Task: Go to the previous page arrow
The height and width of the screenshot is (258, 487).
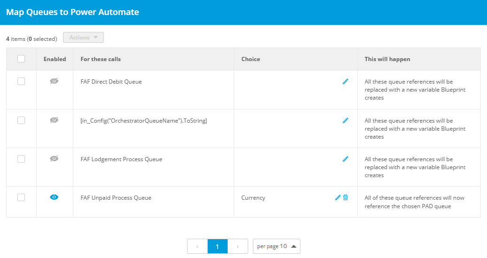Action: [x=197, y=246]
